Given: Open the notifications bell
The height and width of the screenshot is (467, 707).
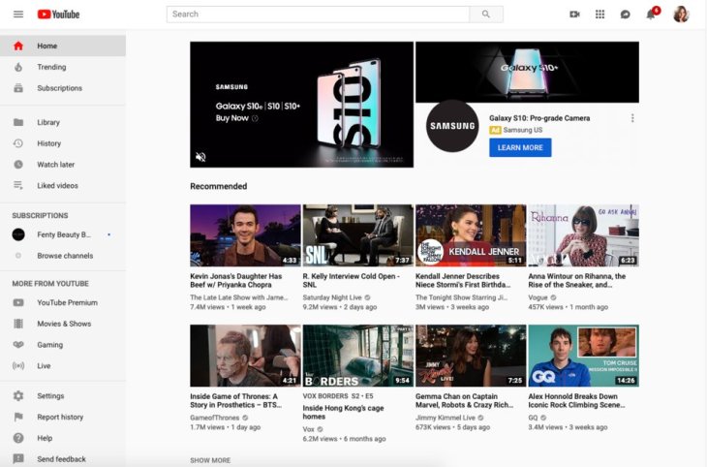Looking at the screenshot, I should pos(651,15).
